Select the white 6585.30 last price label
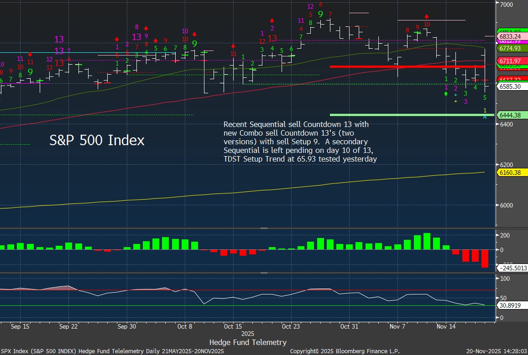This screenshot has width=528, height=355. 510,86
